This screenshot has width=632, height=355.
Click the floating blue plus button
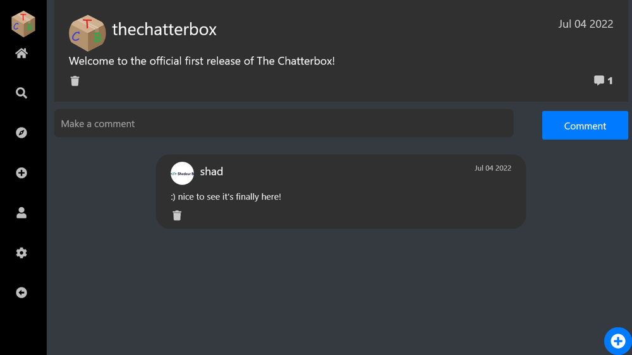pos(617,341)
